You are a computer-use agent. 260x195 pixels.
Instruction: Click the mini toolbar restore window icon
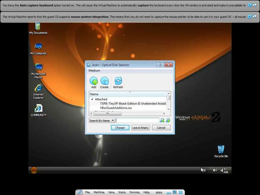174,192
